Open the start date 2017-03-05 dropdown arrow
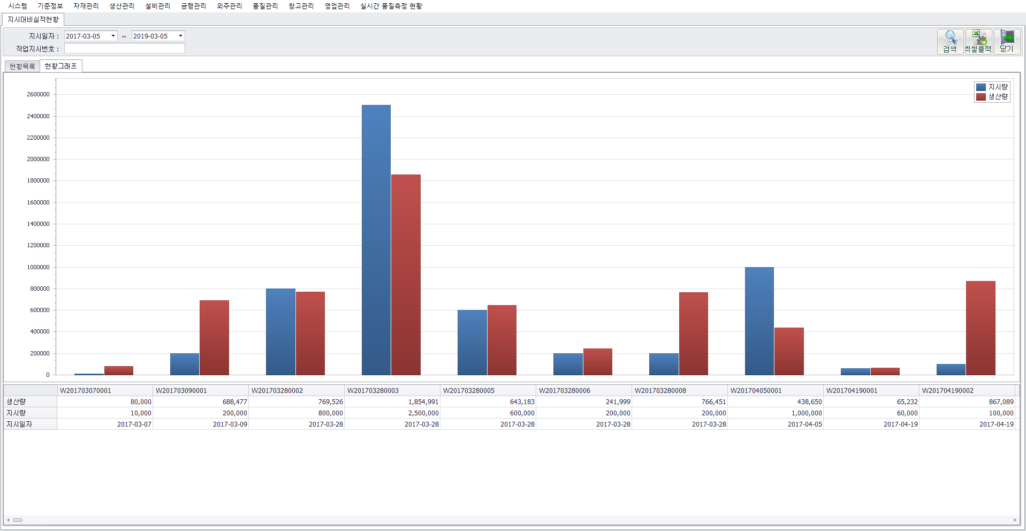Screen dimensions: 1026x531 [113, 36]
